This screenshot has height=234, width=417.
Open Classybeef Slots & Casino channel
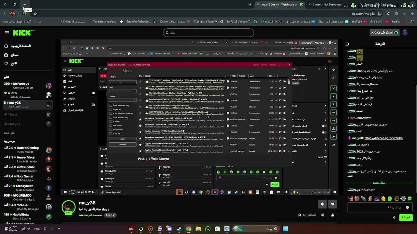(28, 188)
